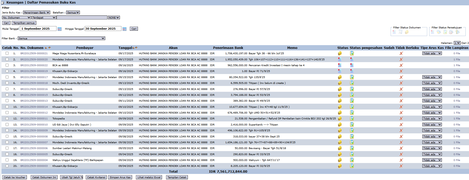Open 1 File link for BRJ2012509-0000020
The width and height of the screenshot is (469, 180).
point(457,59)
